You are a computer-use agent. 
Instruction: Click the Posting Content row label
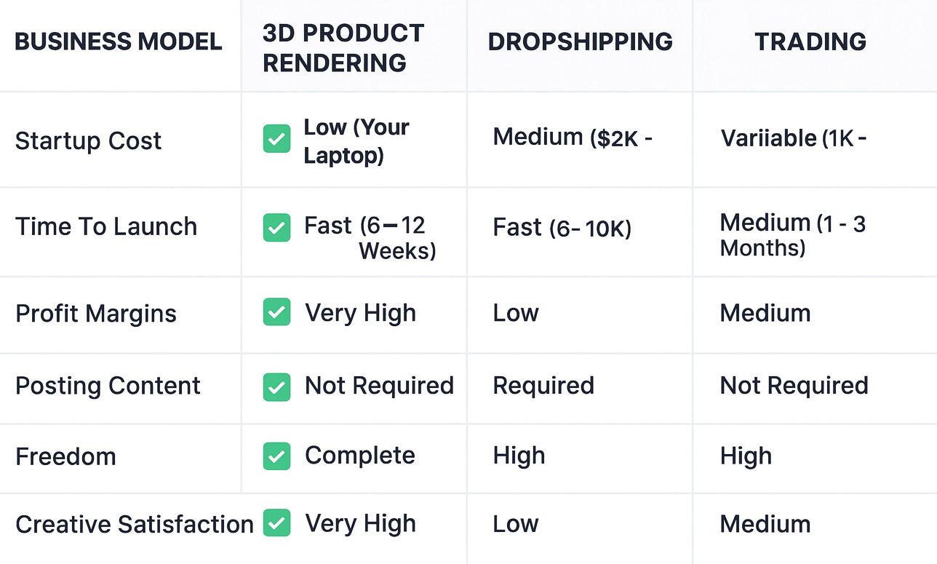(108, 386)
